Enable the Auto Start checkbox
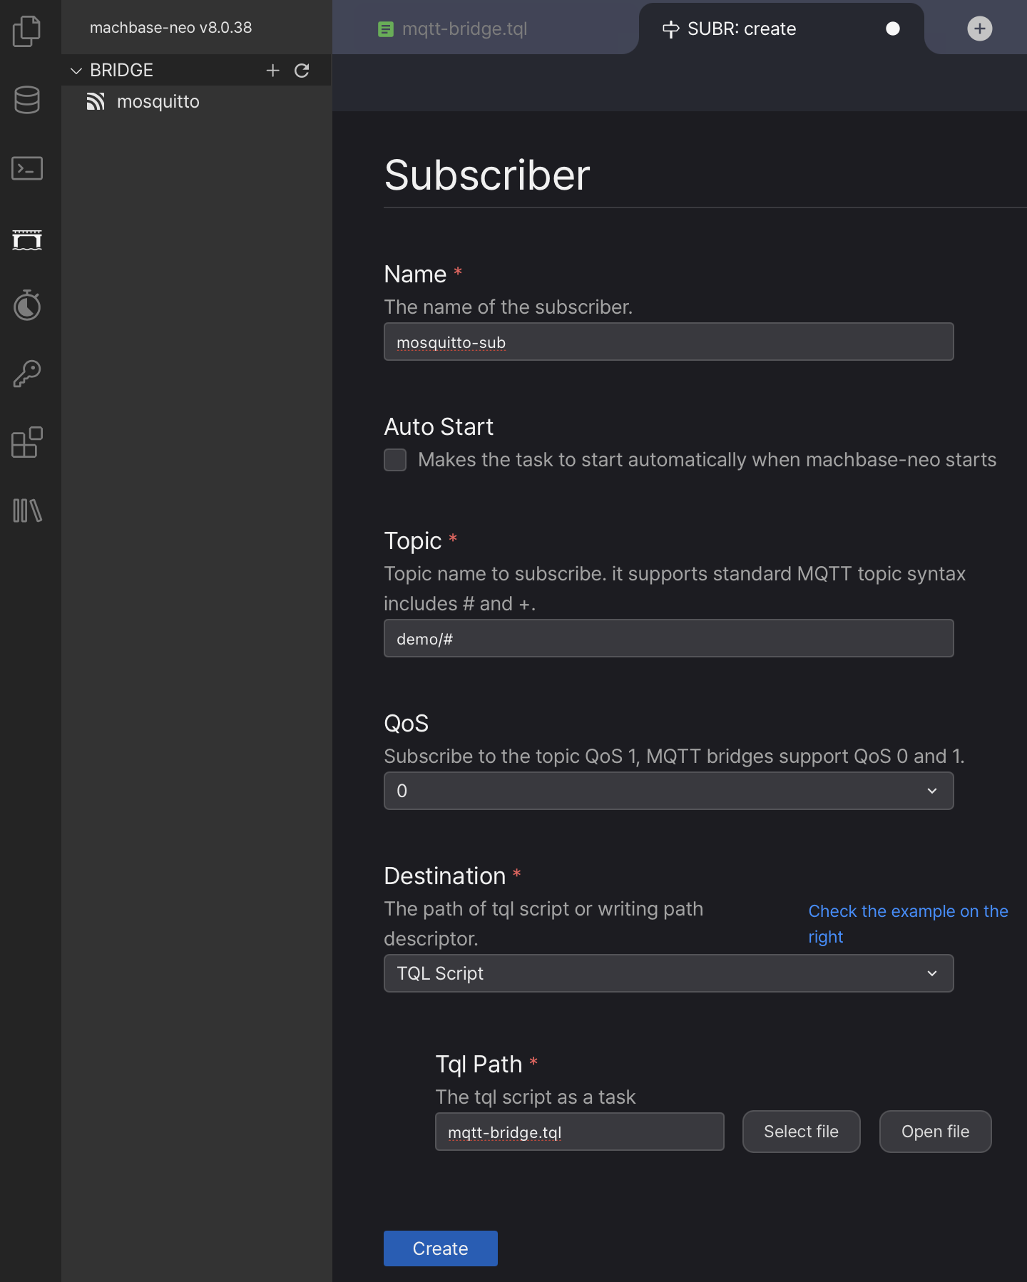 tap(395, 460)
